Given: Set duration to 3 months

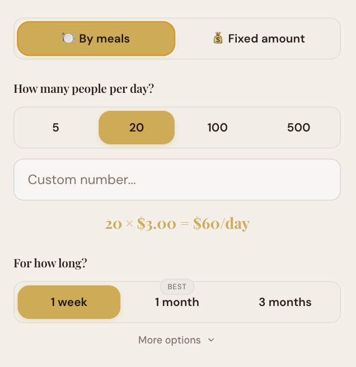Looking at the screenshot, I should (285, 302).
